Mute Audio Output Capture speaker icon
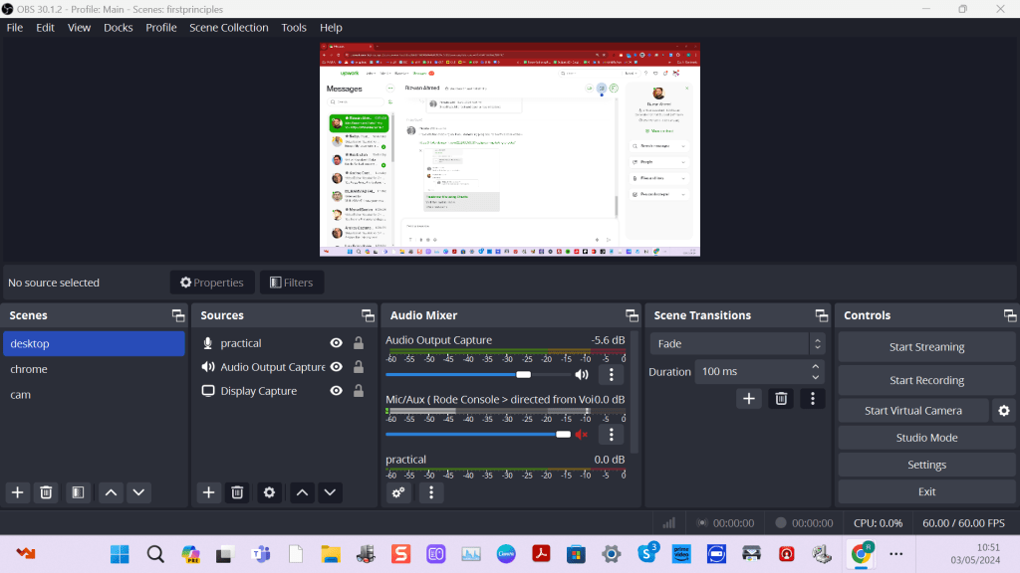This screenshot has width=1020, height=573. click(x=582, y=374)
